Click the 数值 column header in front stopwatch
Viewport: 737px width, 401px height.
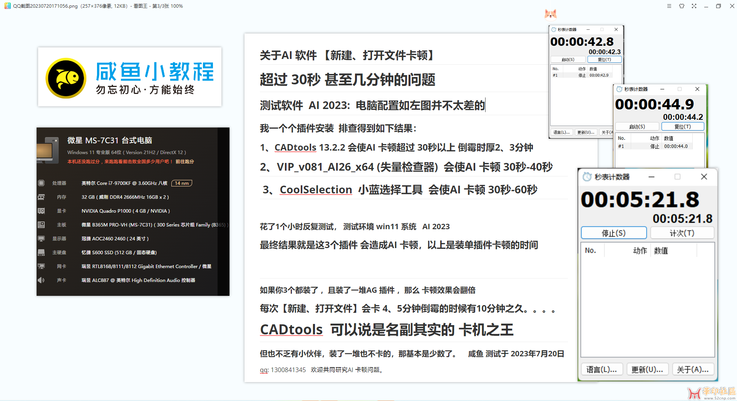[x=661, y=250]
